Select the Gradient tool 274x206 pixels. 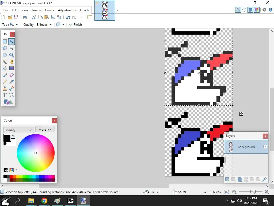point(11,68)
